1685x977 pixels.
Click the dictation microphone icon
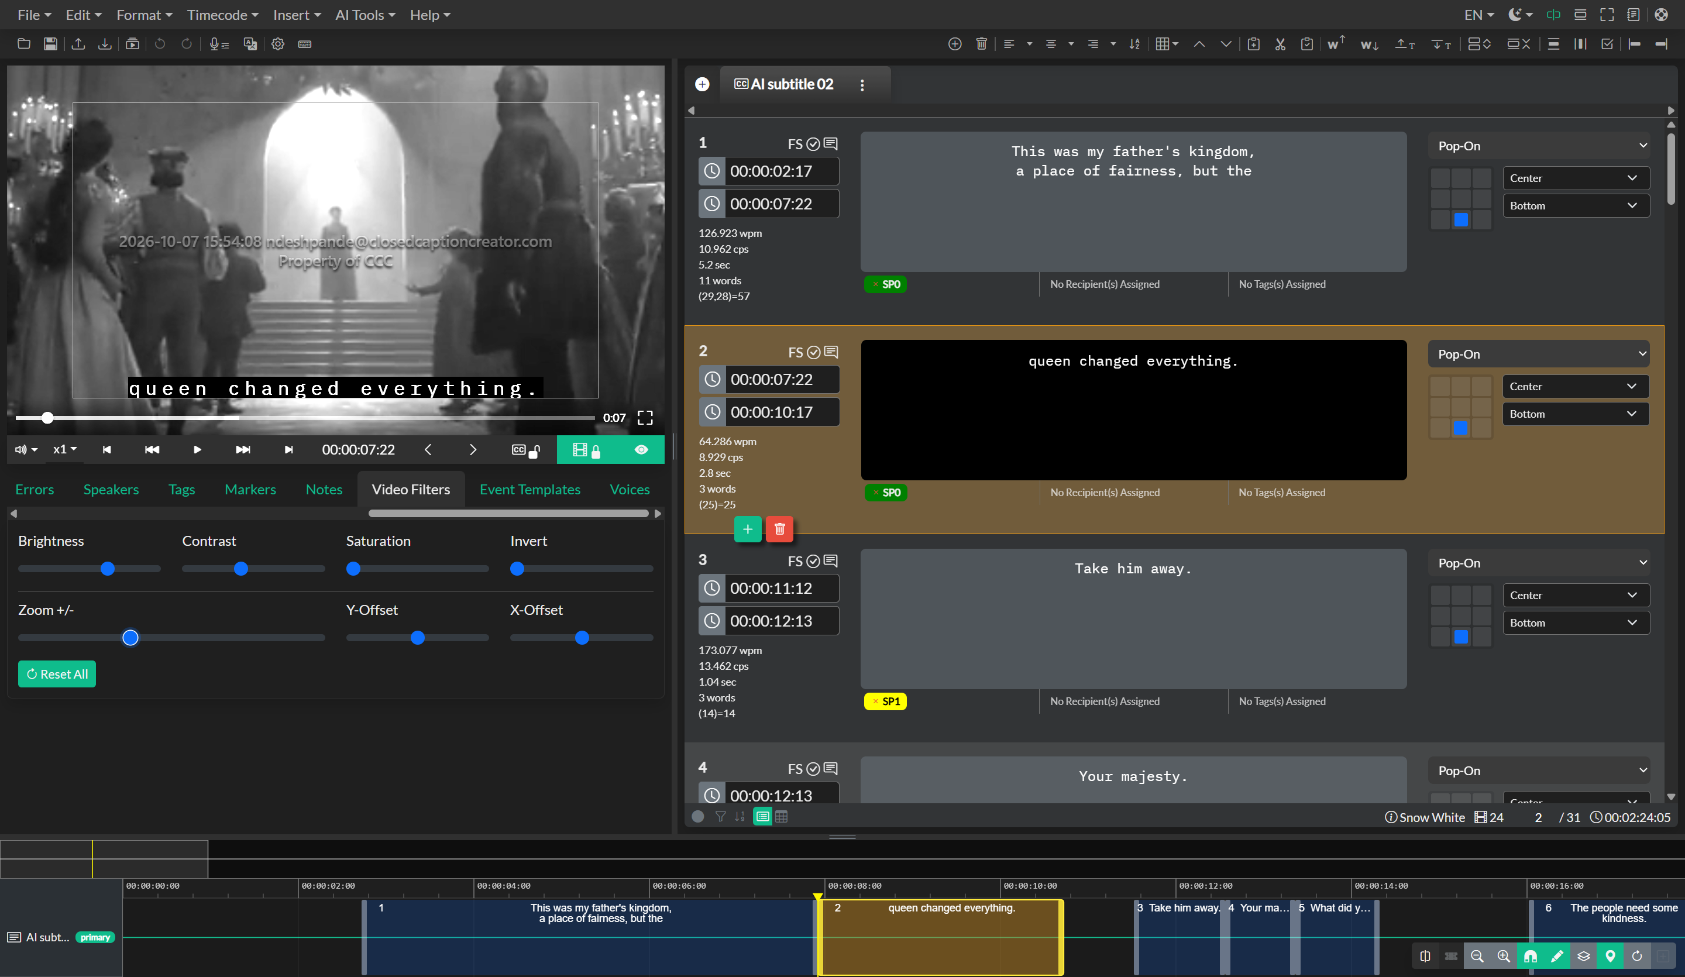[219, 44]
